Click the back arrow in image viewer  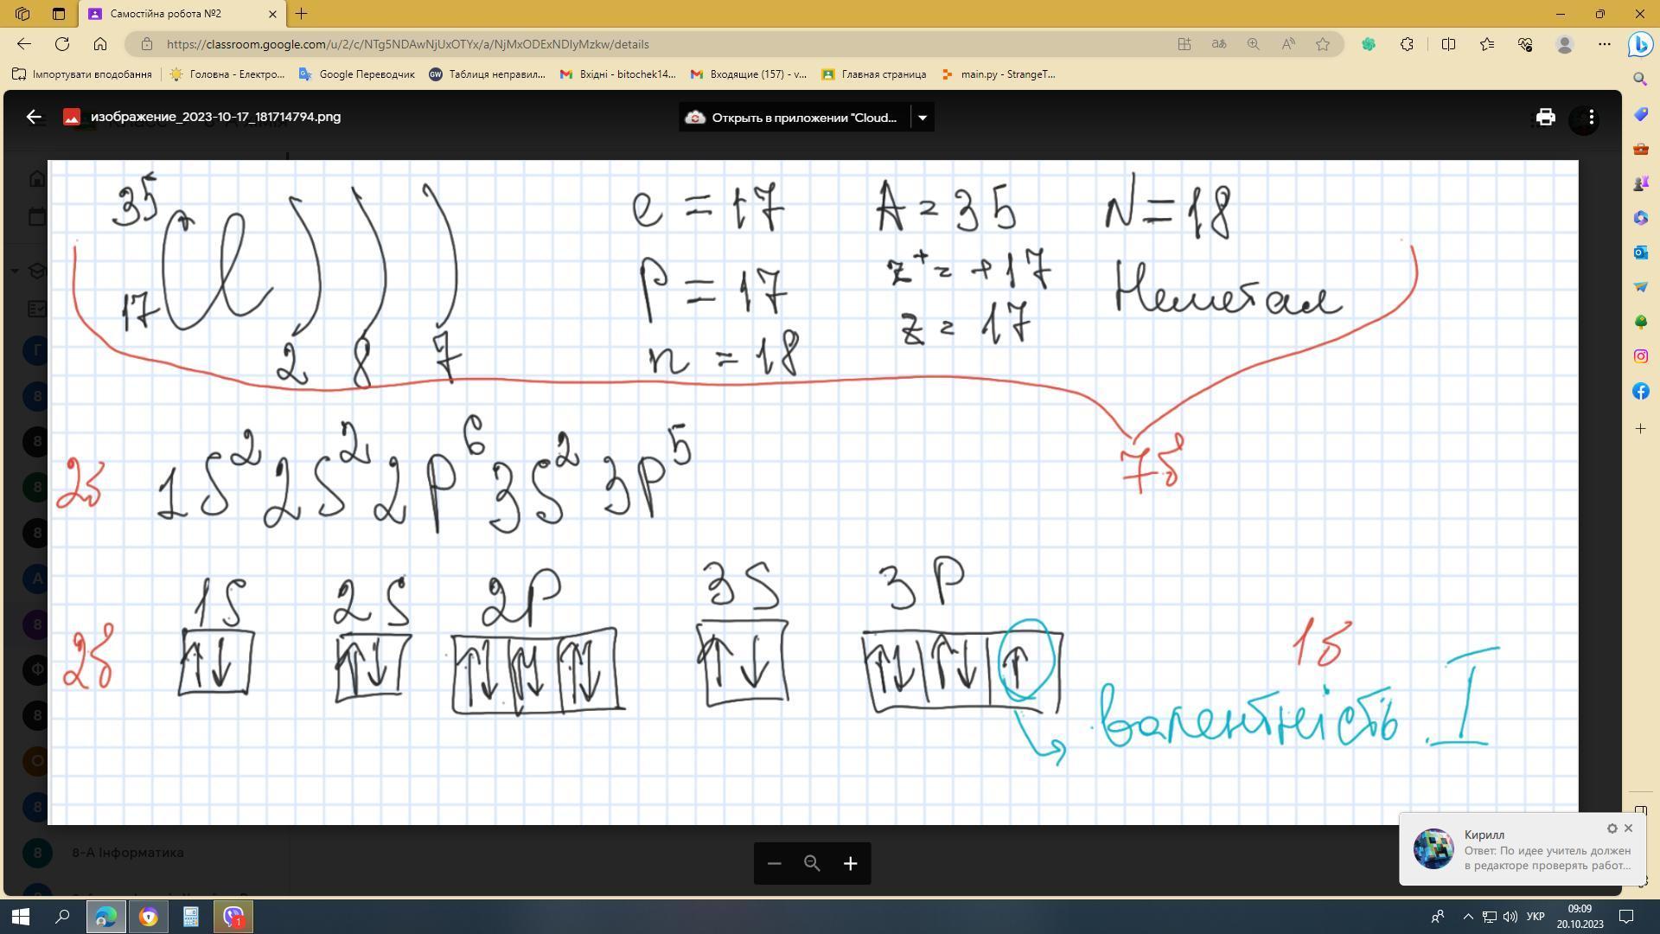[34, 117]
